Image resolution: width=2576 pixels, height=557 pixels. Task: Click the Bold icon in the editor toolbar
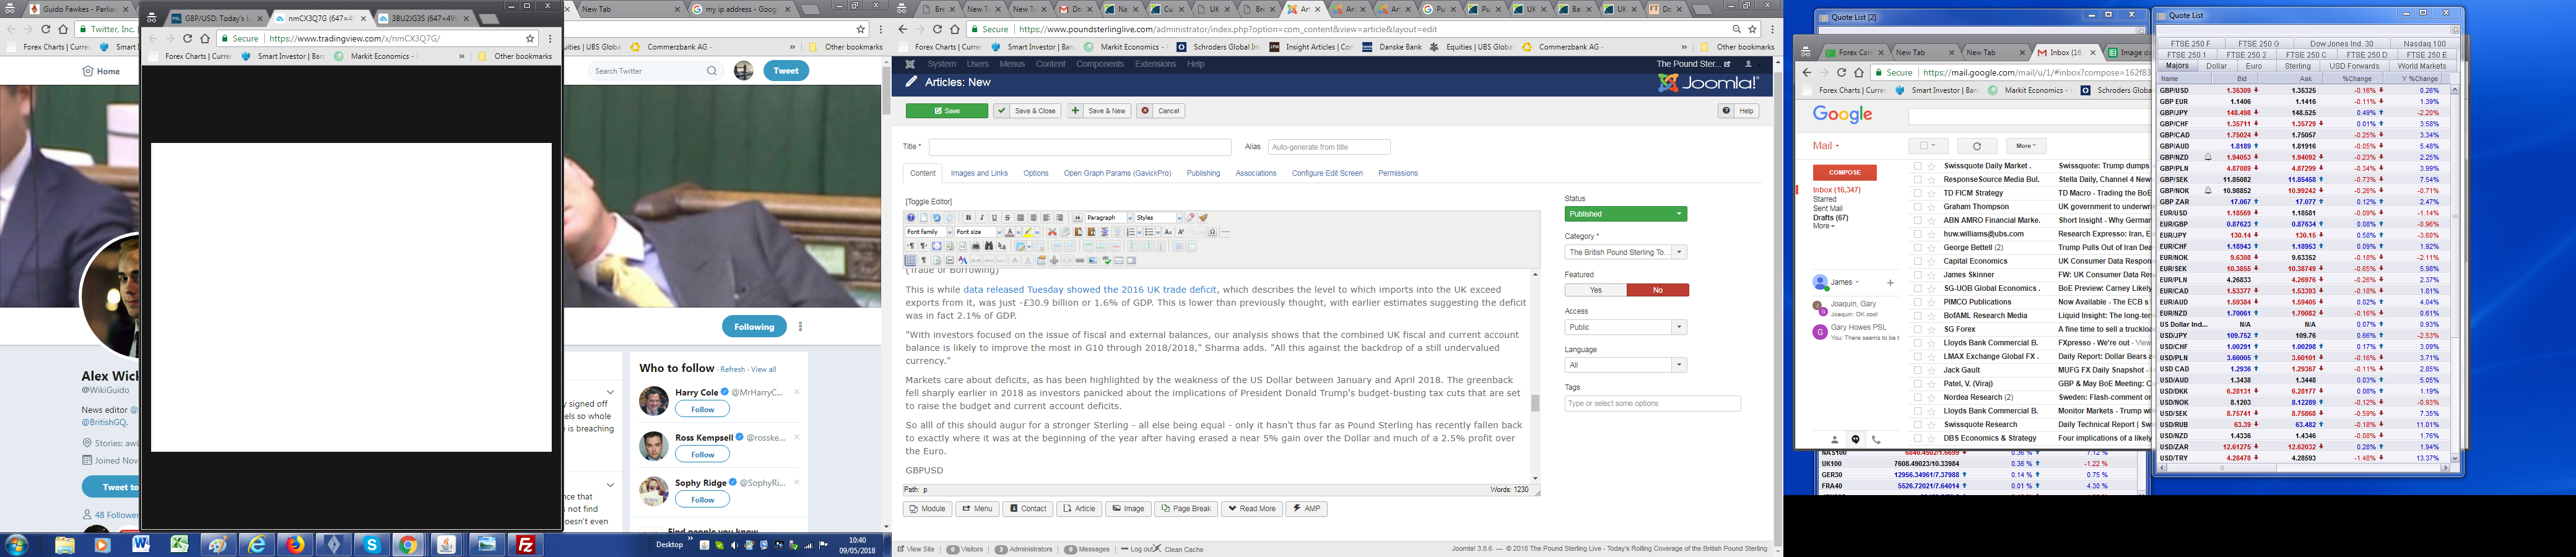968,218
